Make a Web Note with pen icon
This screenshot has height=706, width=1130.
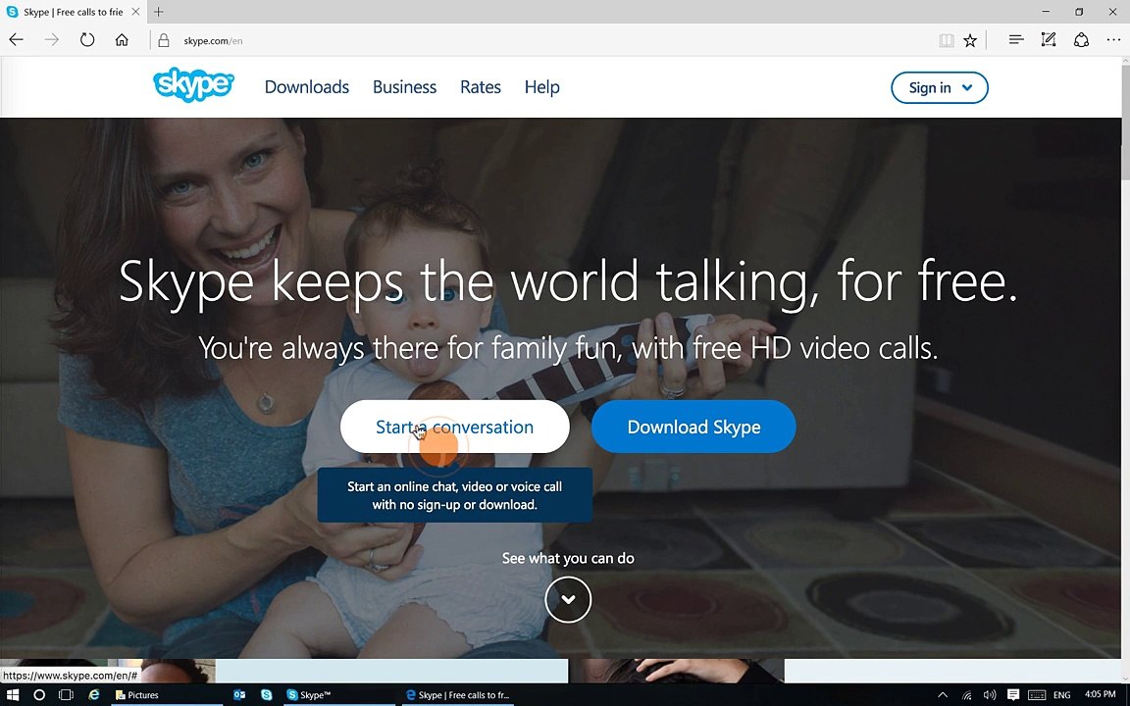coord(1049,39)
